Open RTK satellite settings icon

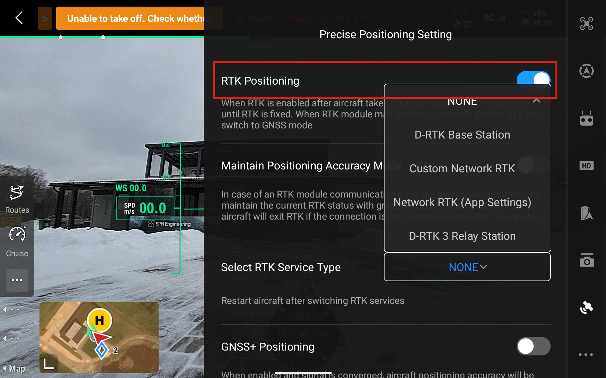click(x=586, y=307)
